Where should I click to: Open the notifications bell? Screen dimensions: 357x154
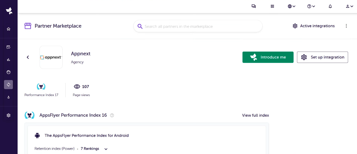330,6
